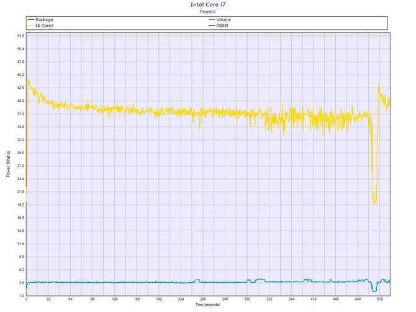Click the 480 x-axis tick label
416x312 pixels.
[x=358, y=299]
